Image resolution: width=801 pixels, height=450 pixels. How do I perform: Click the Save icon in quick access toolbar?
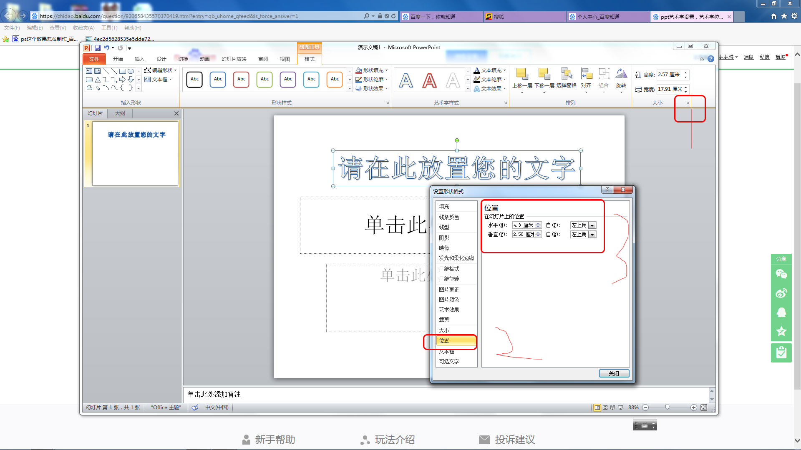click(98, 47)
